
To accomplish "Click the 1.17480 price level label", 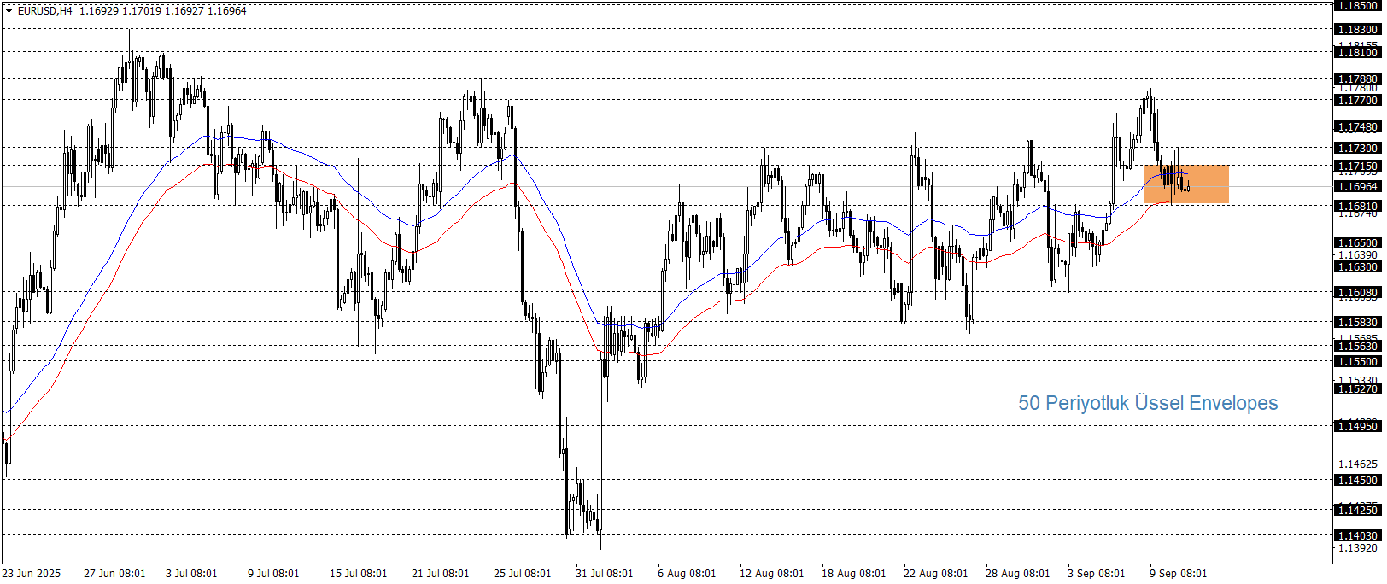I will point(1357,126).
